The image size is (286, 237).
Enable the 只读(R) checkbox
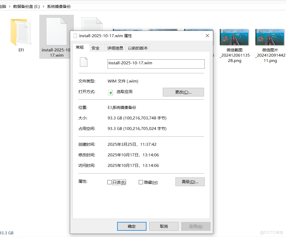click(109, 182)
